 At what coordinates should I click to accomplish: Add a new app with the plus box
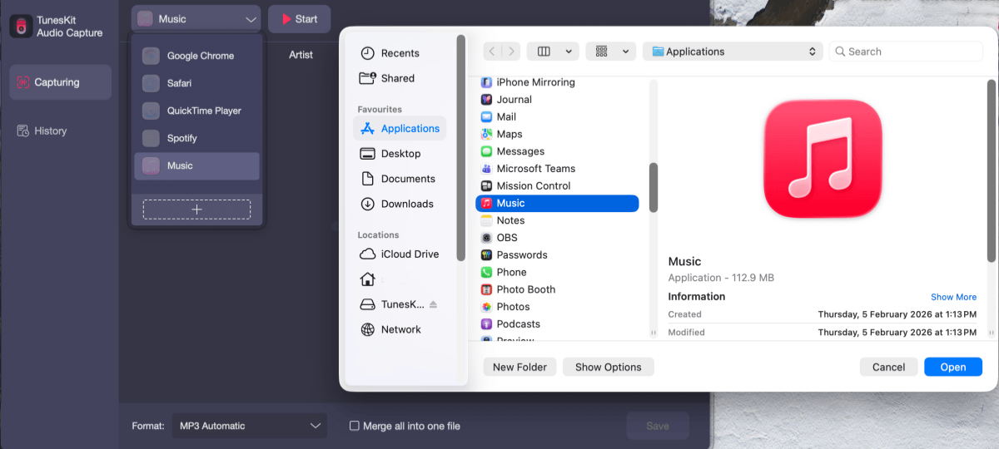[196, 210]
